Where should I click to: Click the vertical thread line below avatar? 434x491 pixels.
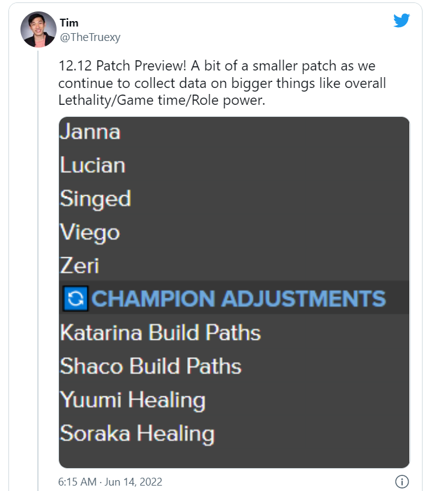38,269
